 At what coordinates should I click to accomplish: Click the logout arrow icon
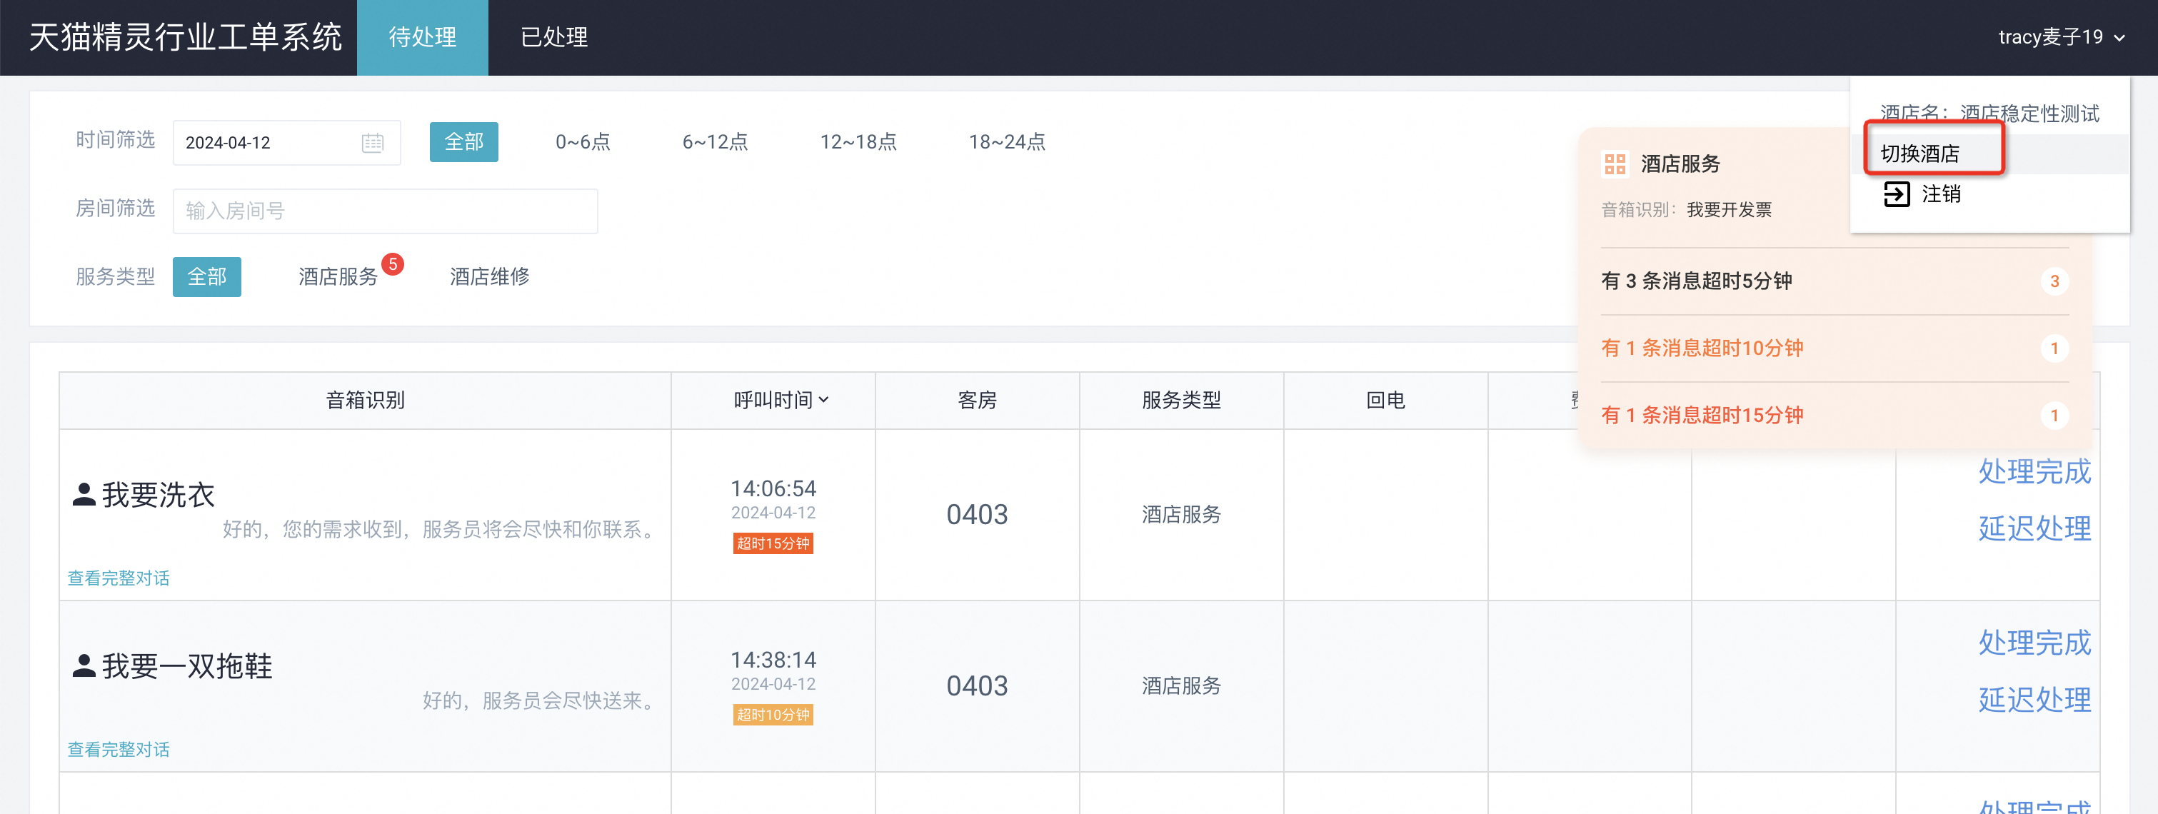click(1897, 194)
